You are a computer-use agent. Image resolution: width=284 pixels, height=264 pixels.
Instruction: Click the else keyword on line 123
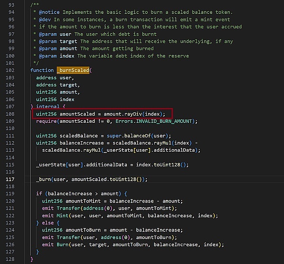(49, 223)
